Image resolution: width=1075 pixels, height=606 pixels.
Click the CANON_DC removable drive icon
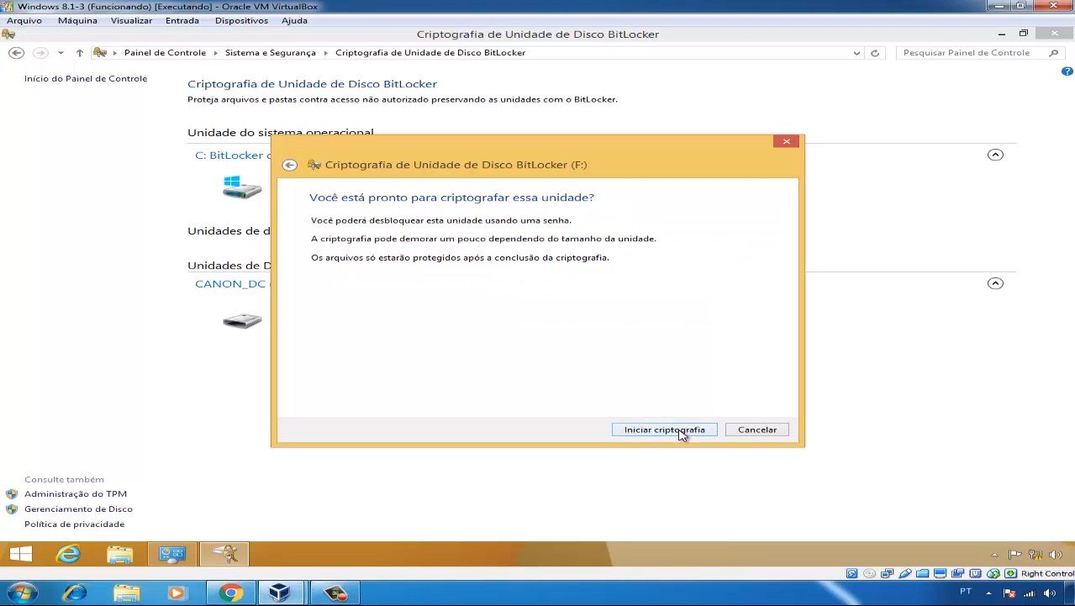coord(242,320)
